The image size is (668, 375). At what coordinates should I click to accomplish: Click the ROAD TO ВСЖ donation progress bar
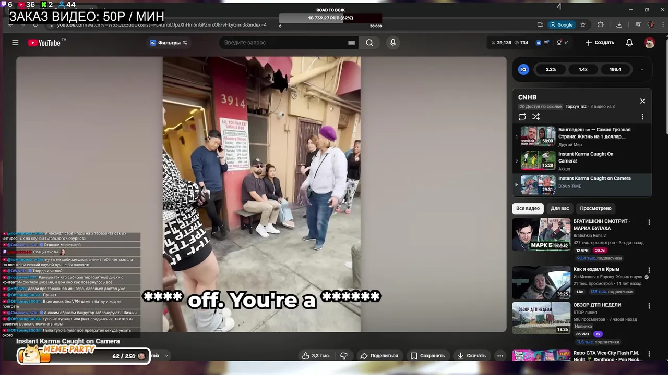pyautogui.click(x=330, y=18)
